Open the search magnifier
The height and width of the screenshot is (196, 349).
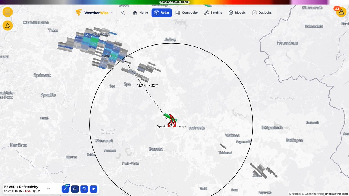point(123,13)
